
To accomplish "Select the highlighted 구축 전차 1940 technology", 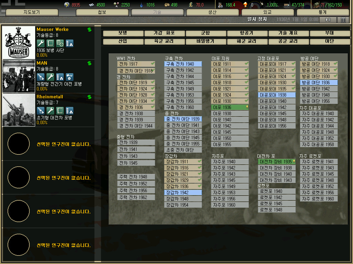I will (183, 64).
